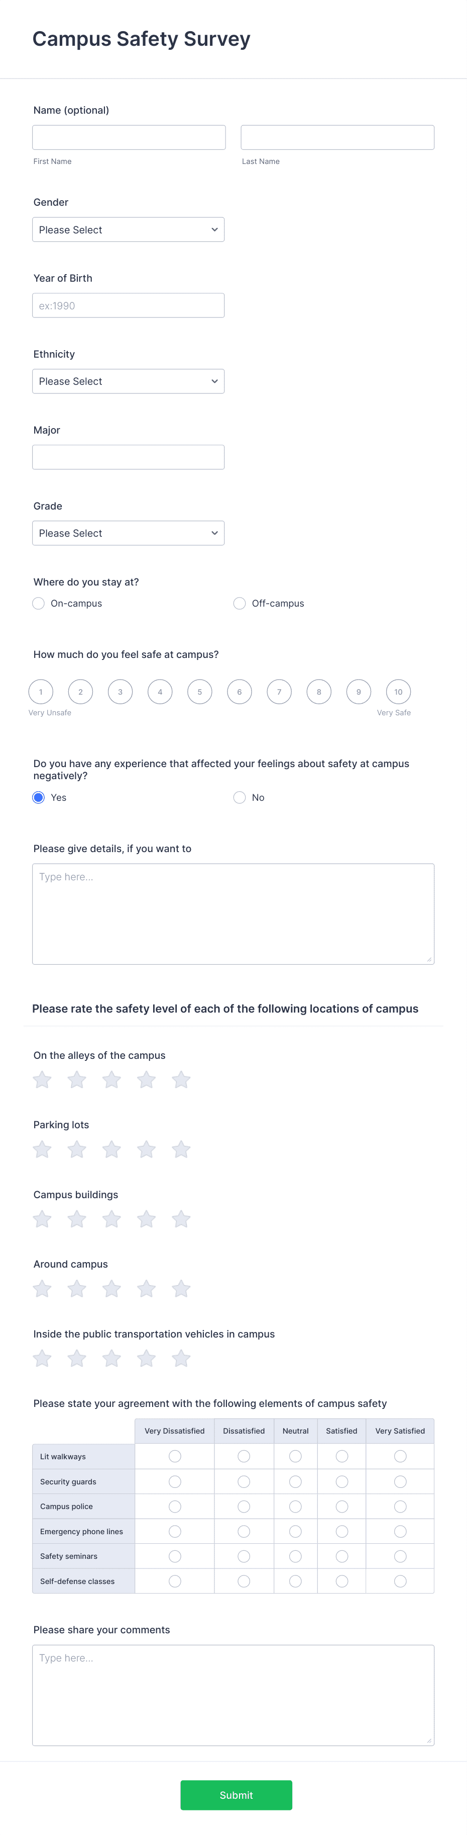Choose 'No' for the negative experience question
This screenshot has width=467, height=1835.
[x=240, y=797]
